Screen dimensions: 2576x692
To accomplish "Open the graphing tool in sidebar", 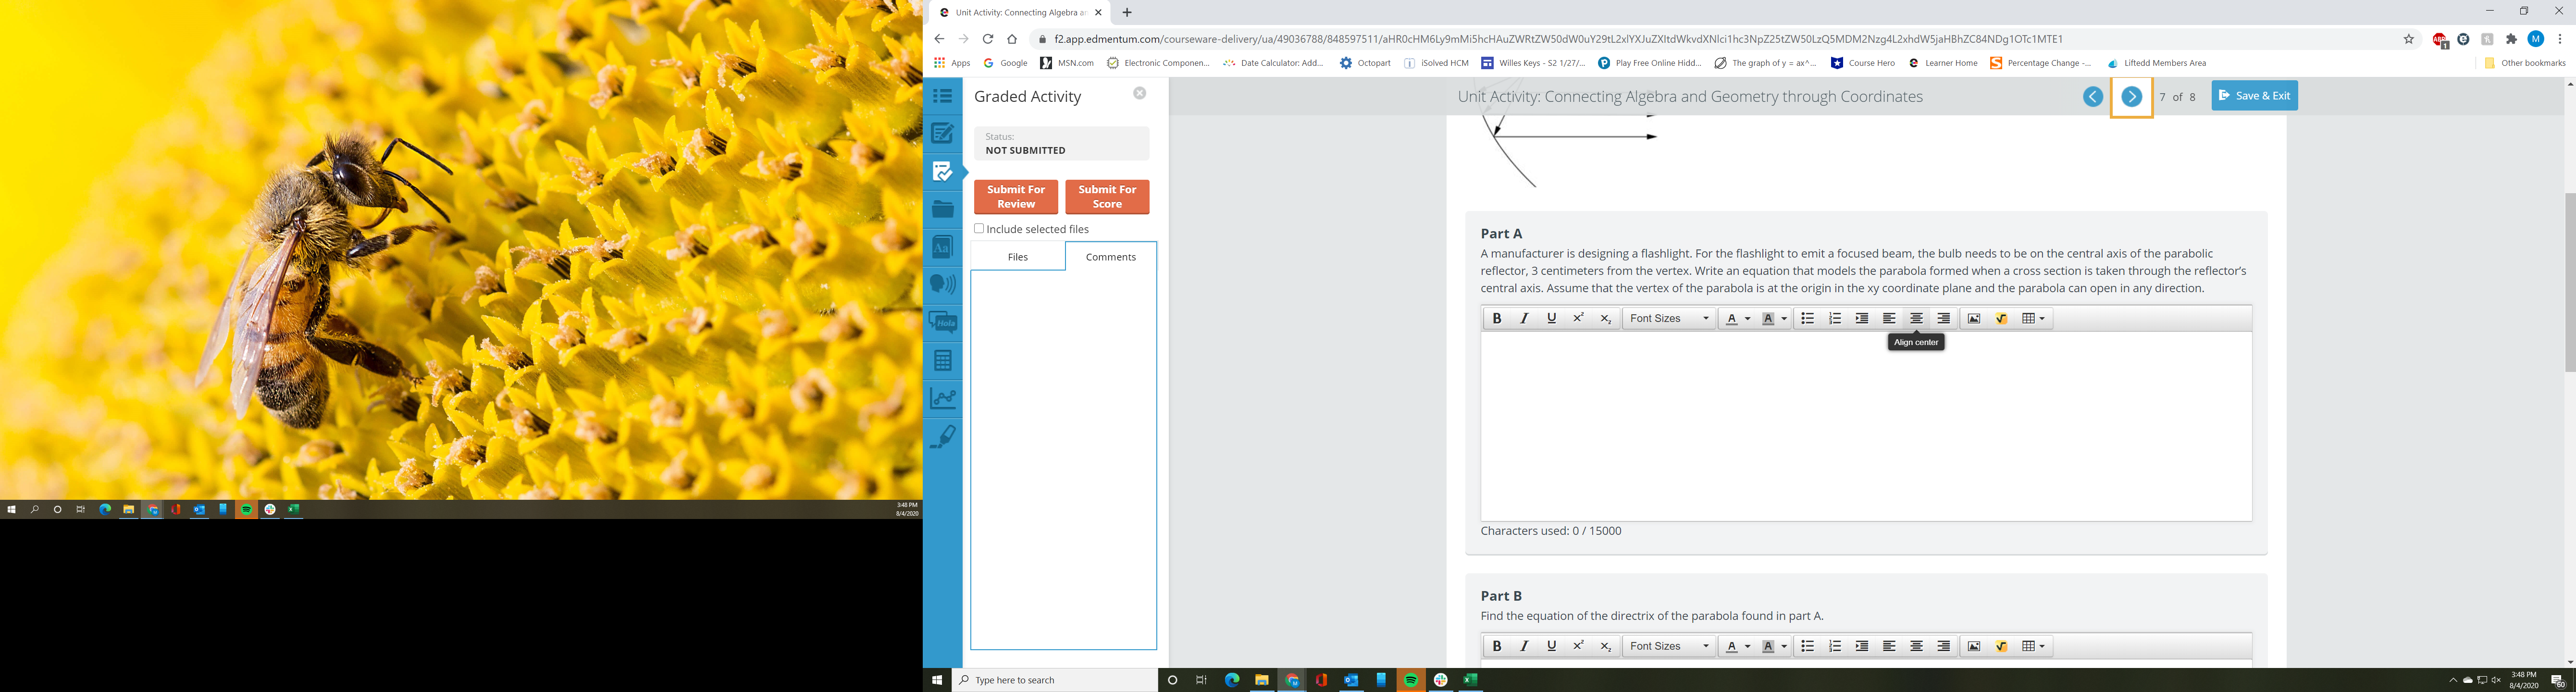I will tap(942, 398).
